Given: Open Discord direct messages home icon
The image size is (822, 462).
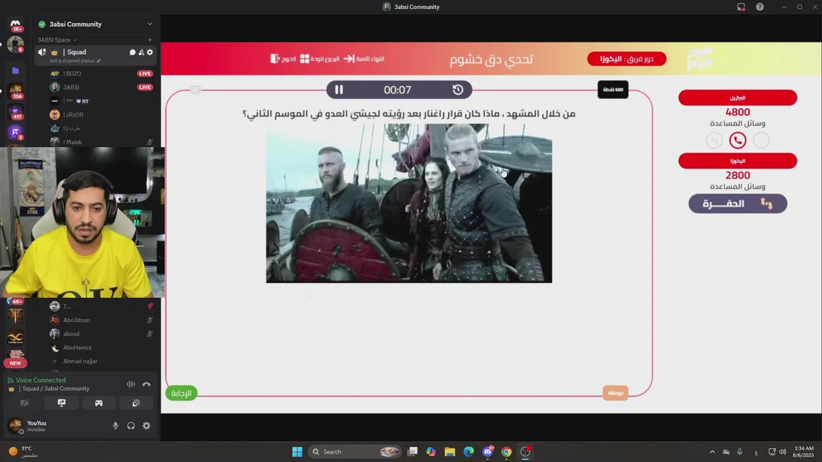Looking at the screenshot, I should click(15, 24).
